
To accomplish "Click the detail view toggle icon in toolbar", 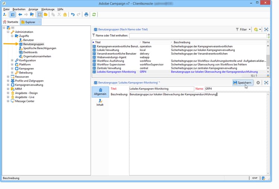I will point(40,15).
